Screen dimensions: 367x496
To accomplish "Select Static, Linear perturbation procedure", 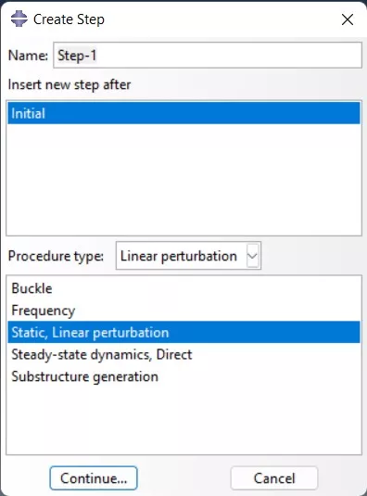I will [183, 333].
